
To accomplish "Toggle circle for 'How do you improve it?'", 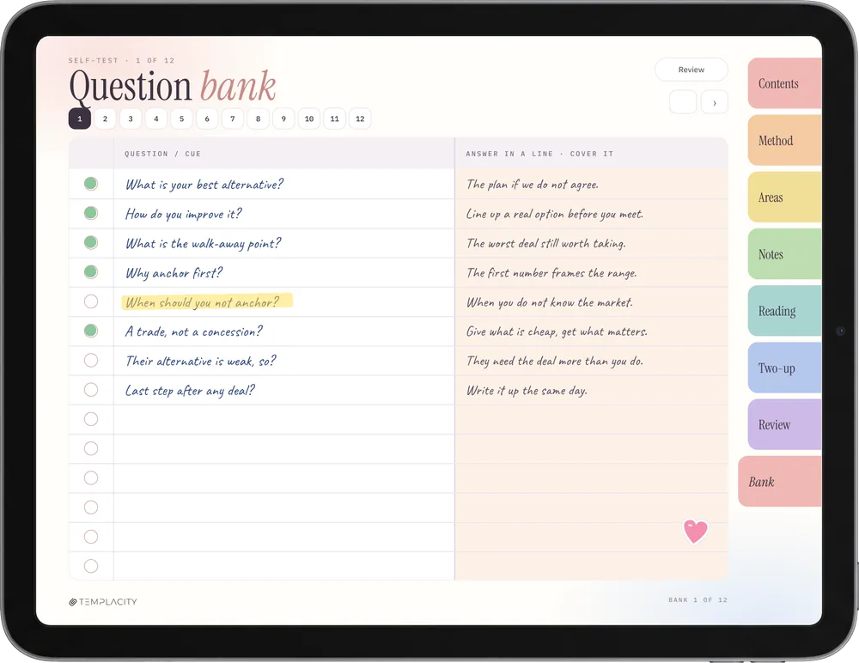I will (91, 213).
